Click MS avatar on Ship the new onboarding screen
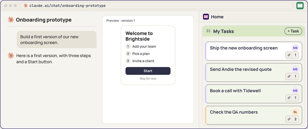 295,48
